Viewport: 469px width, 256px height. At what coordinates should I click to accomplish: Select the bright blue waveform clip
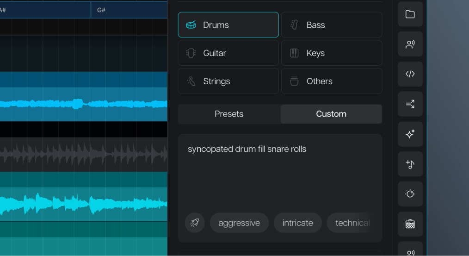[x=83, y=104]
